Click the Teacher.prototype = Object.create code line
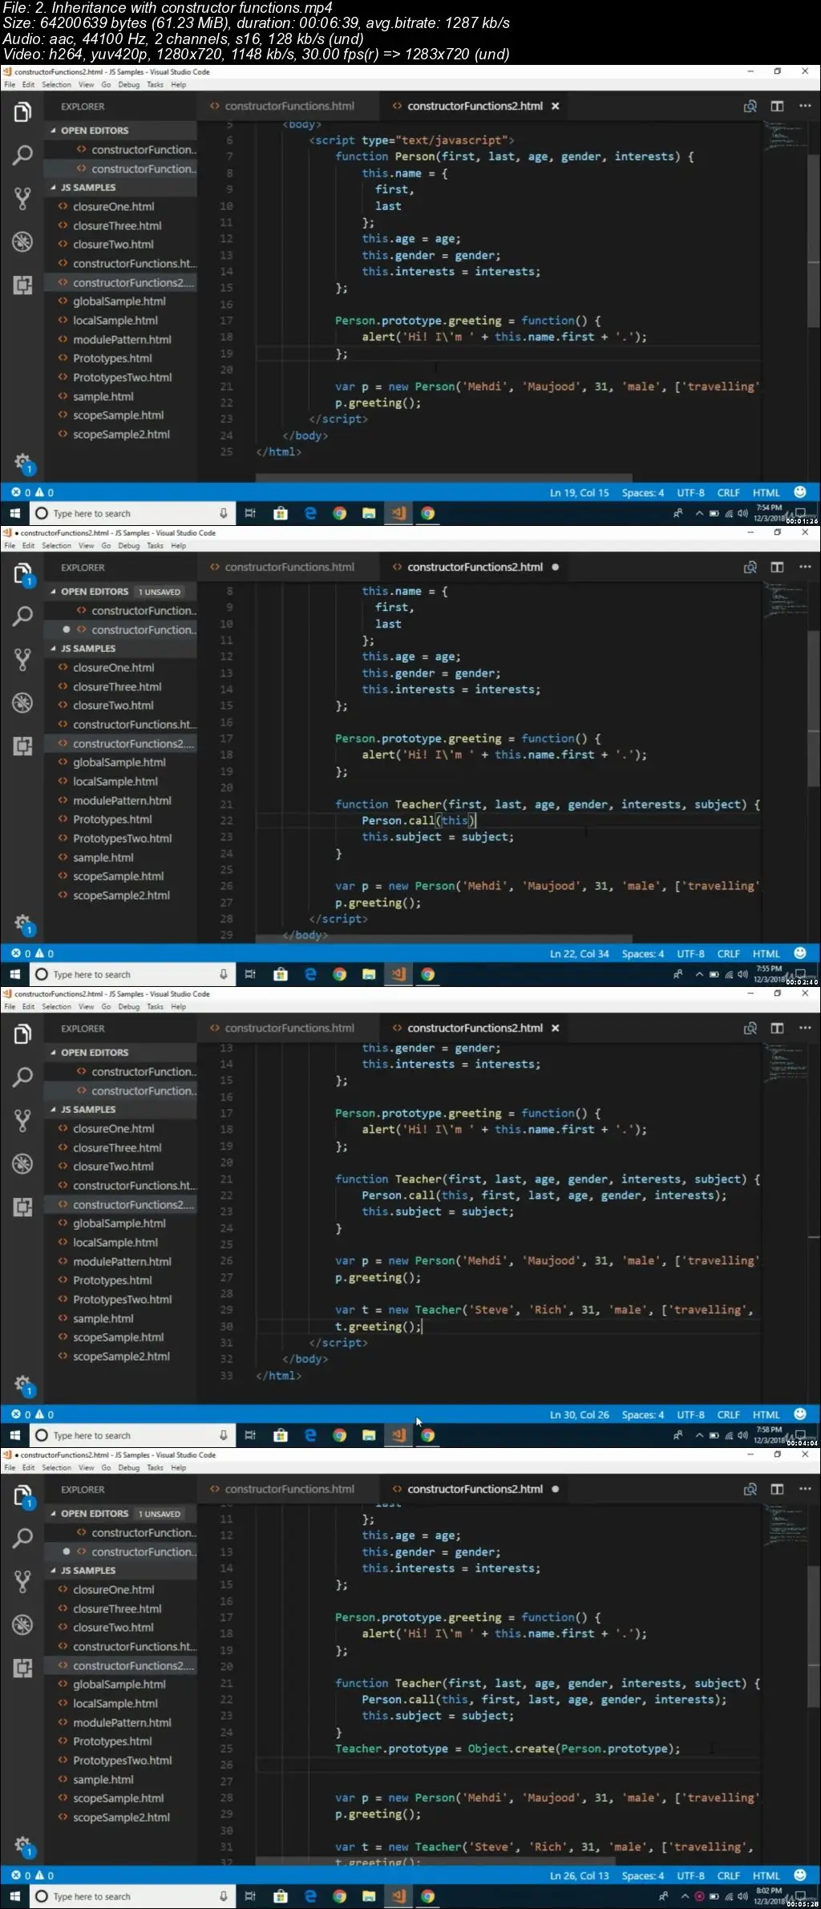Screen dimensions: 821x1909 [x=508, y=1749]
